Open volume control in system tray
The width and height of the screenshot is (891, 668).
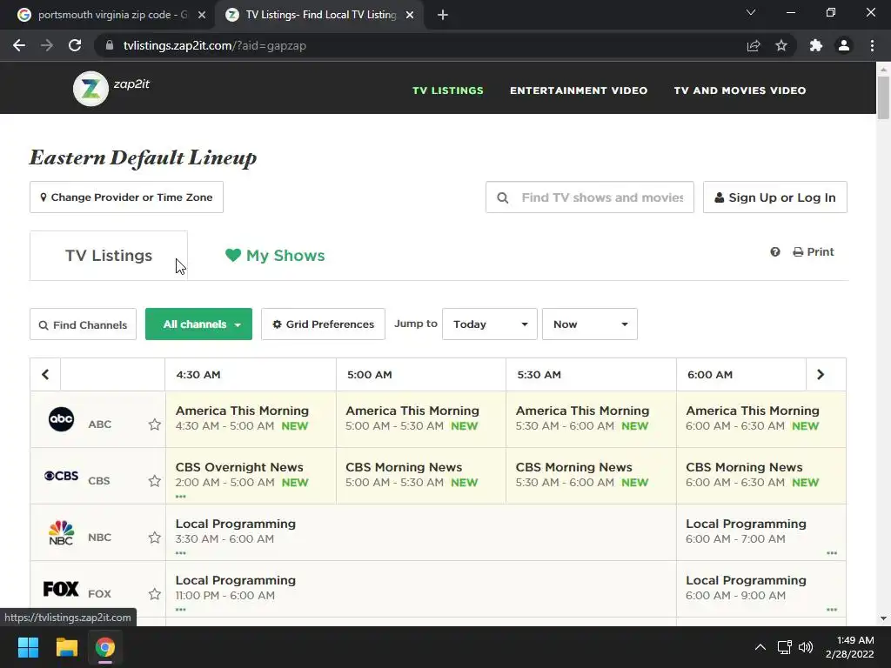806,647
